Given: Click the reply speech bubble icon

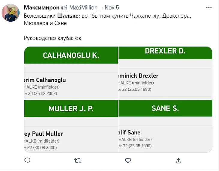Looking at the screenshot, I should (x=27, y=161).
